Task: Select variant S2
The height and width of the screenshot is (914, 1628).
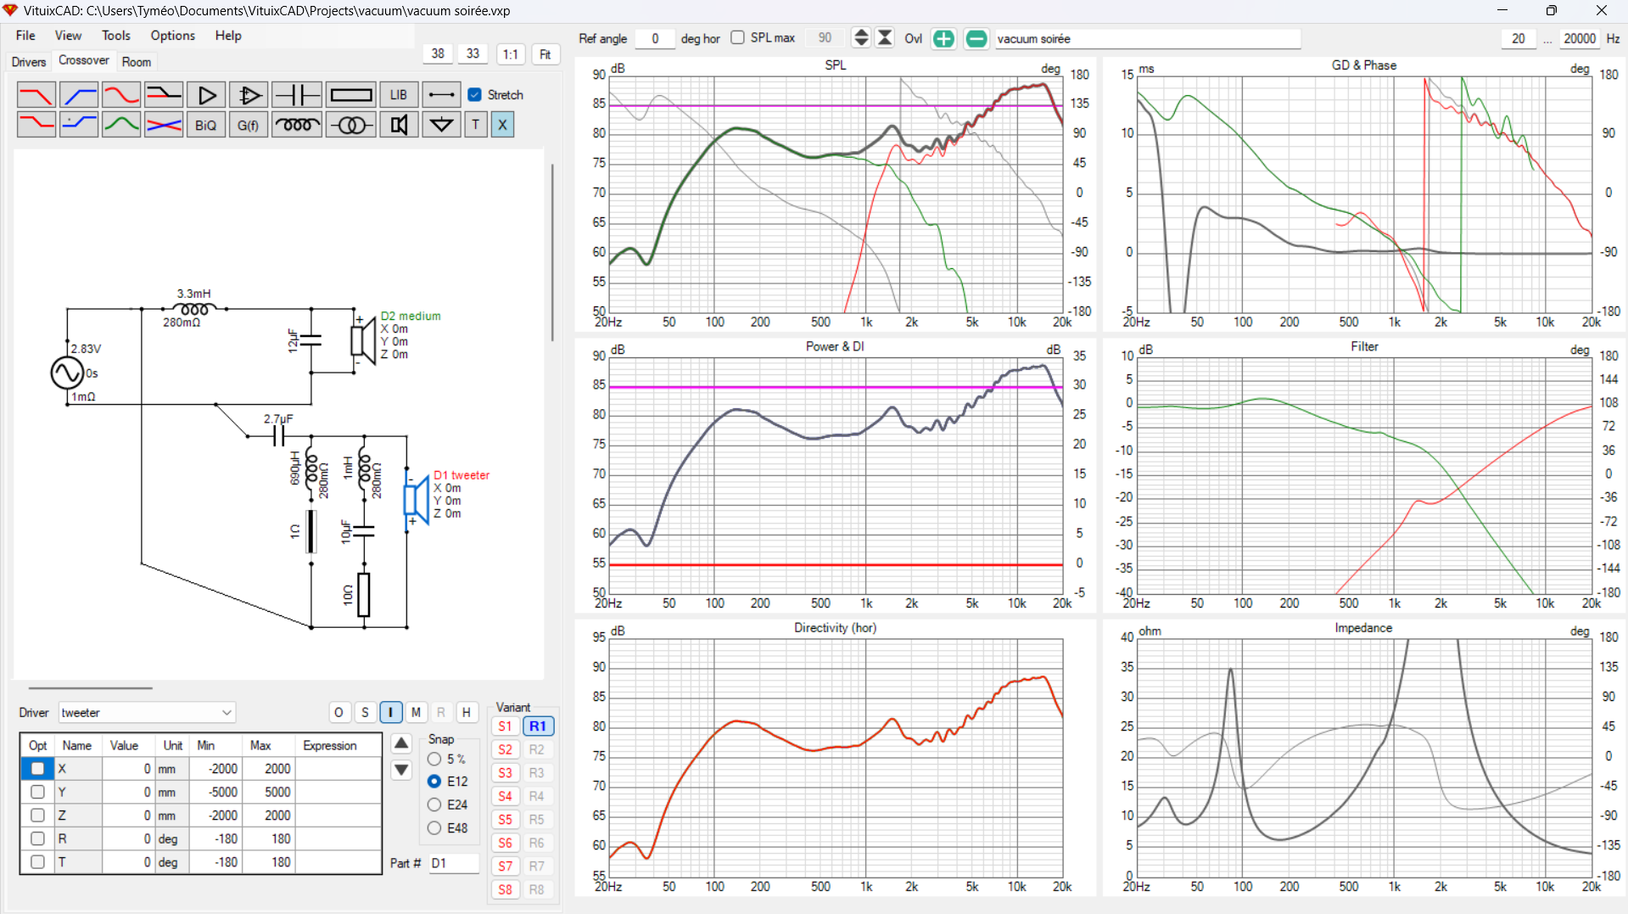Action: tap(506, 750)
